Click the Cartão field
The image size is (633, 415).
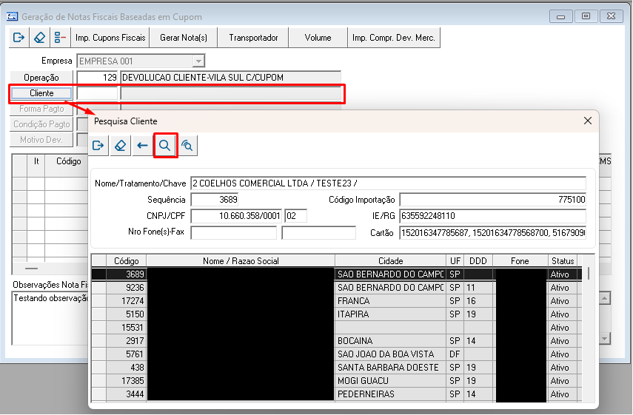[492, 233]
